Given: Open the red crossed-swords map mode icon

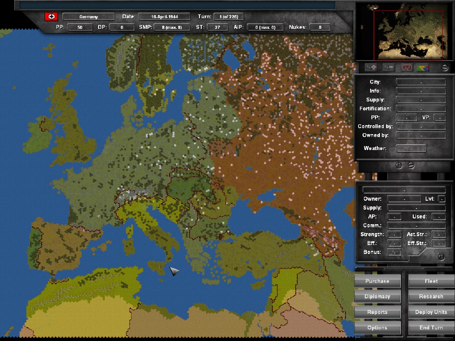Looking at the screenshot, I should point(407,67).
